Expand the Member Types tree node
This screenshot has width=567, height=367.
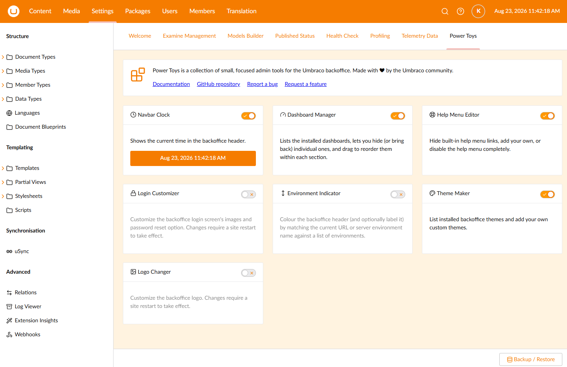(x=3, y=85)
